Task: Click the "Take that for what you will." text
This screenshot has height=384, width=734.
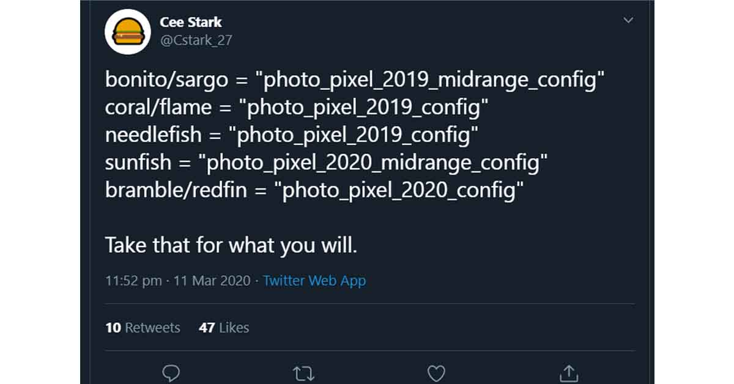Action: point(231,245)
